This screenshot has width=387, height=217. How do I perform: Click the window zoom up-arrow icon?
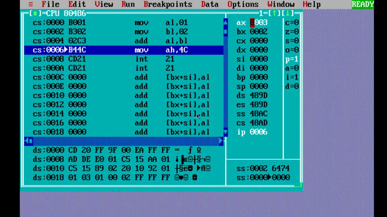tap(275, 13)
